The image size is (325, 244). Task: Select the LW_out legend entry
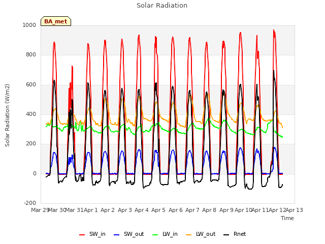tap(201, 234)
